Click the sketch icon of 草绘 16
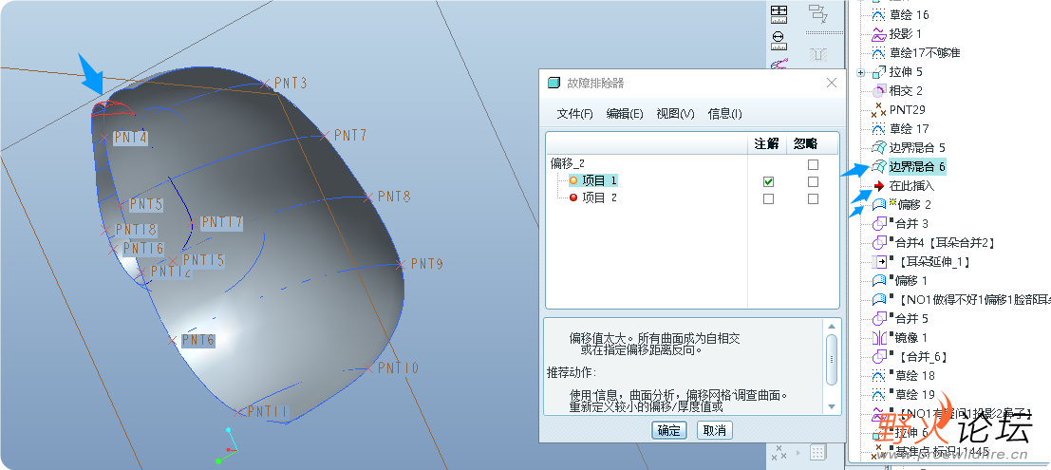 coord(879,15)
